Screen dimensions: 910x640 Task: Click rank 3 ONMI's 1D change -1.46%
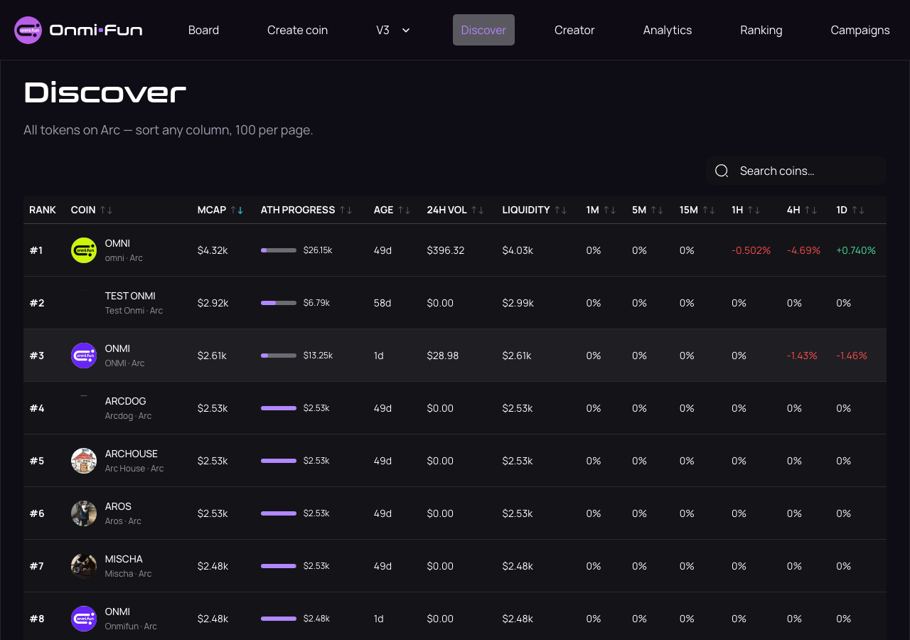[x=852, y=356]
